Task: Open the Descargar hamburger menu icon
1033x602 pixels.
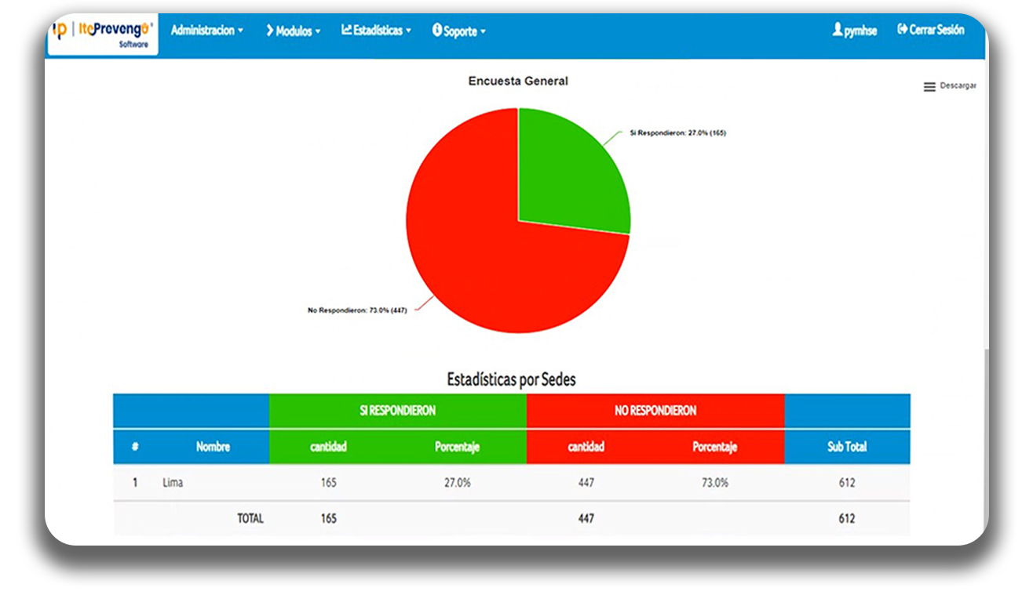Action: (x=929, y=87)
